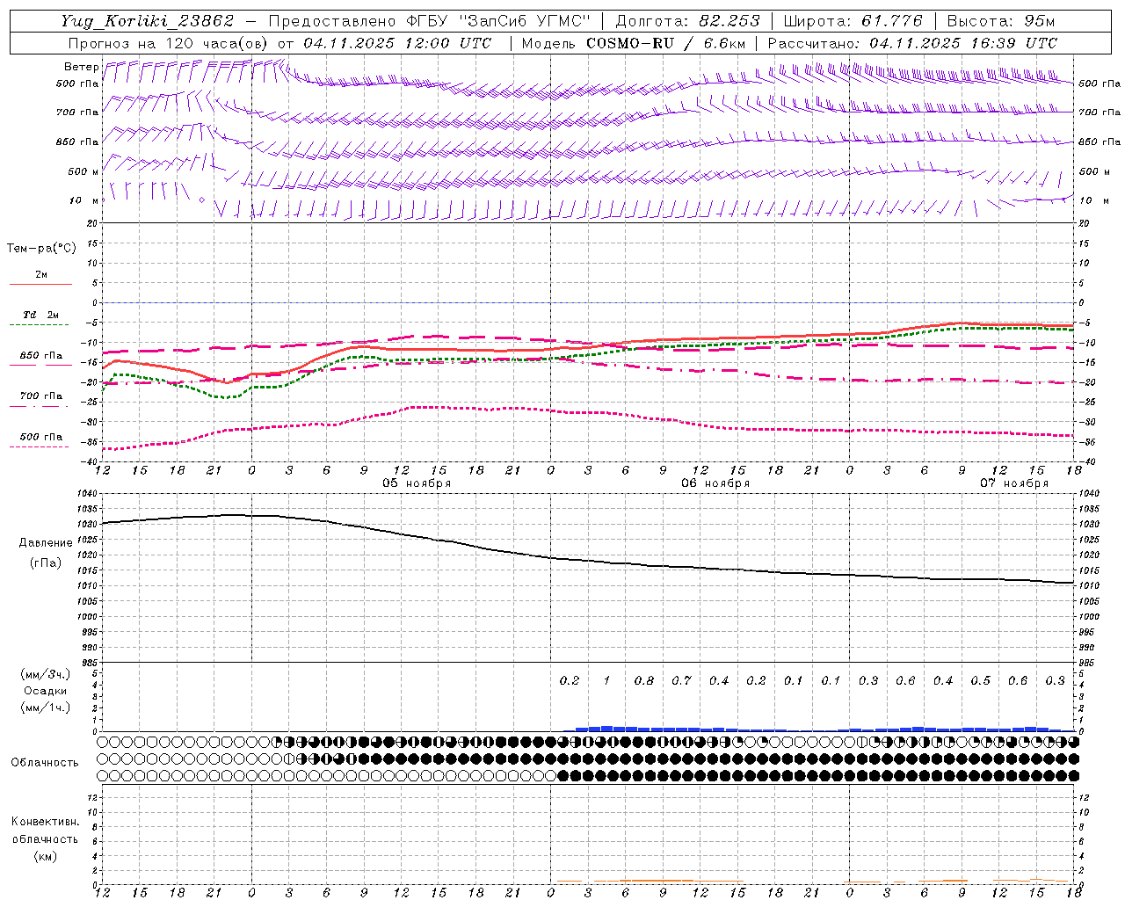Click the Тем-ра(°C) temperature legend heading
The width and height of the screenshot is (1125, 900).
tap(41, 249)
